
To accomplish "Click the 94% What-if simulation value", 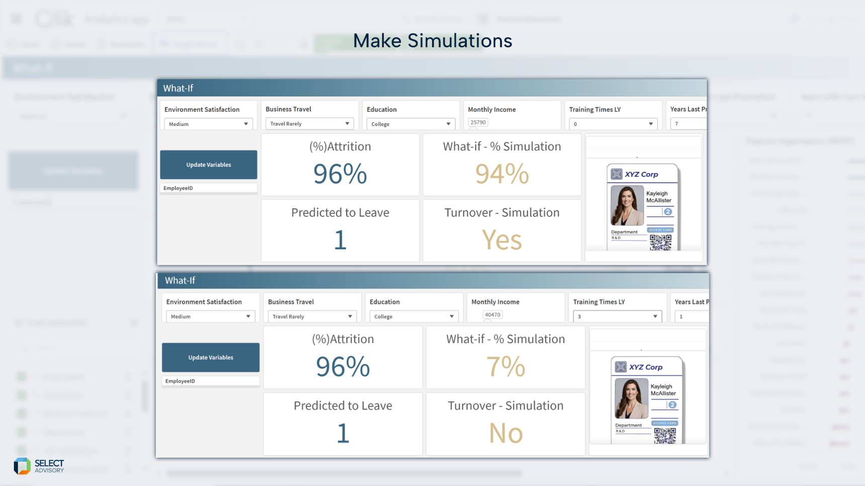I will click(502, 174).
